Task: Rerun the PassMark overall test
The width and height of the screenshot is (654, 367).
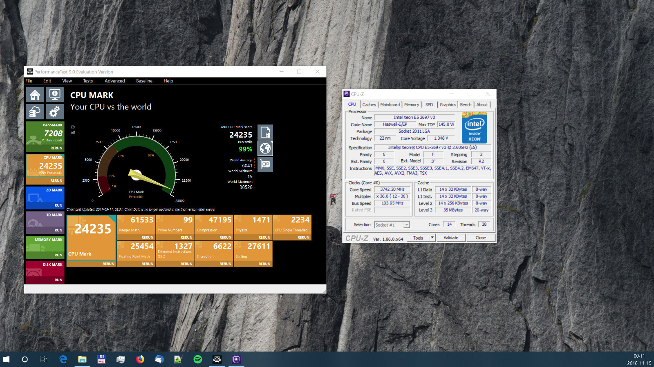Action: click(56, 148)
